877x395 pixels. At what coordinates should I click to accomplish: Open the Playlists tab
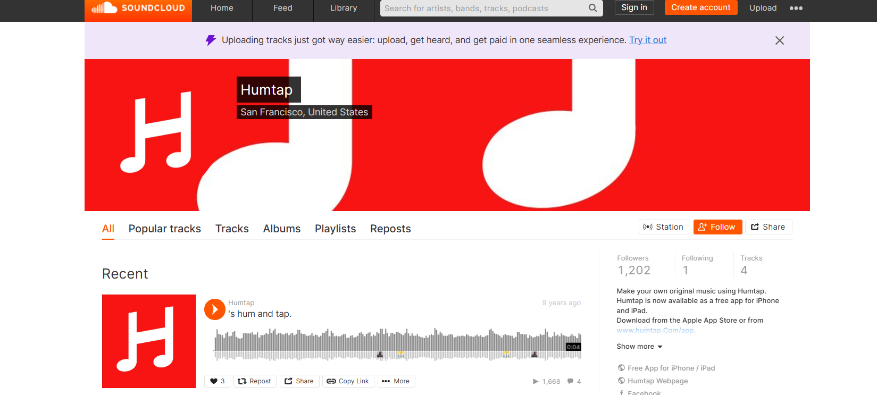coord(335,229)
